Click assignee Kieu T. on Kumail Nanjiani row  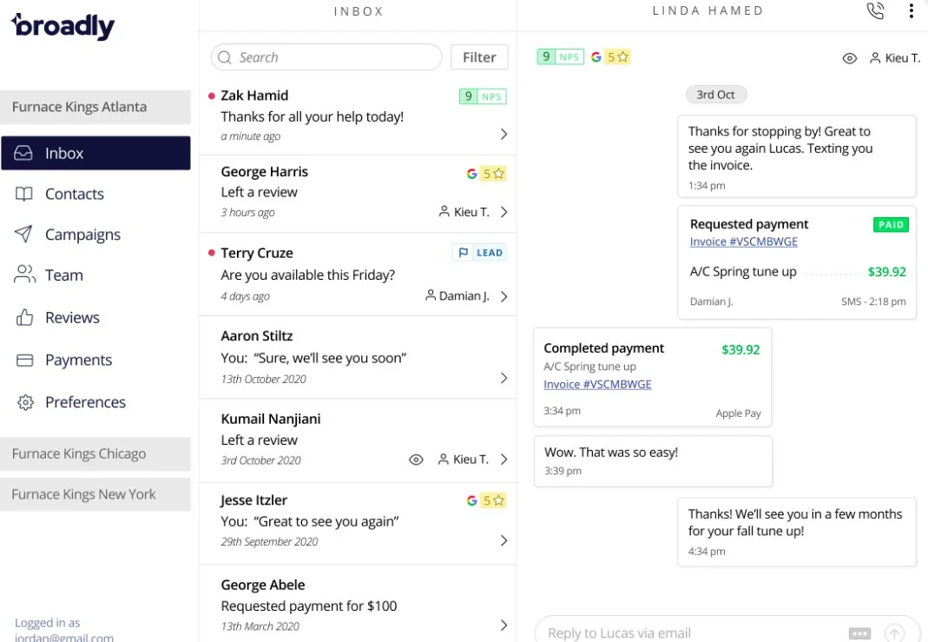point(464,460)
